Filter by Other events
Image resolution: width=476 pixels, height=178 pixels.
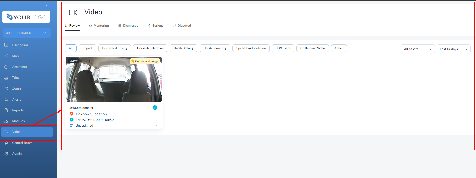[x=339, y=48]
